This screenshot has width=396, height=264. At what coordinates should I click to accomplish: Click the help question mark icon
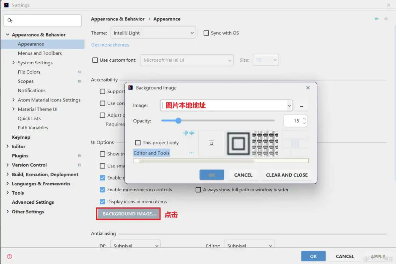point(9,256)
